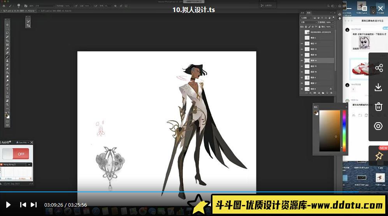Toggle lock all layers padlock icon
The height and width of the screenshot is (216, 388).
320,27
